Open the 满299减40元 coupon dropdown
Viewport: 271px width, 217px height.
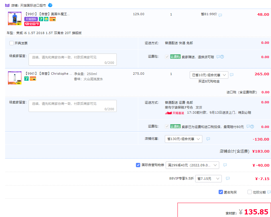[192, 165]
